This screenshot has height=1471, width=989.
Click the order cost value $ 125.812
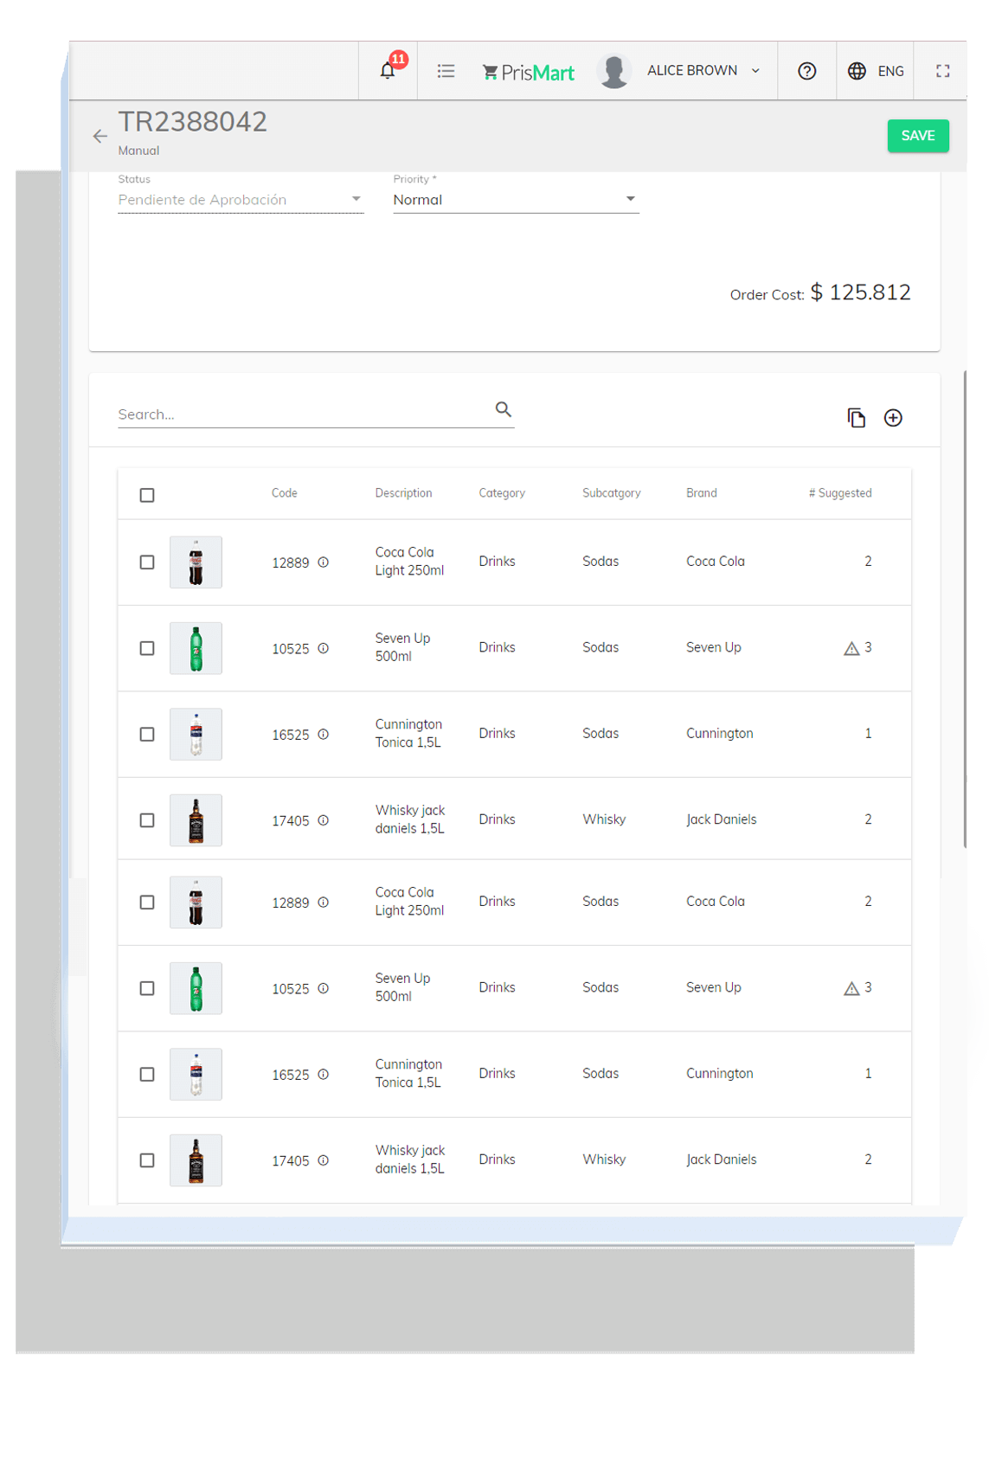click(x=860, y=292)
